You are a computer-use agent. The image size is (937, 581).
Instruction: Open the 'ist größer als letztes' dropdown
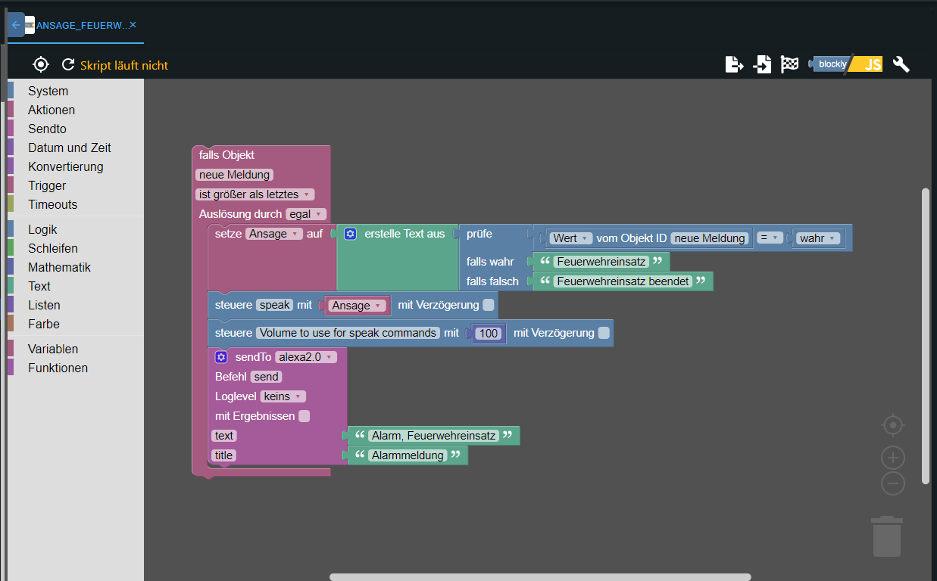(254, 194)
